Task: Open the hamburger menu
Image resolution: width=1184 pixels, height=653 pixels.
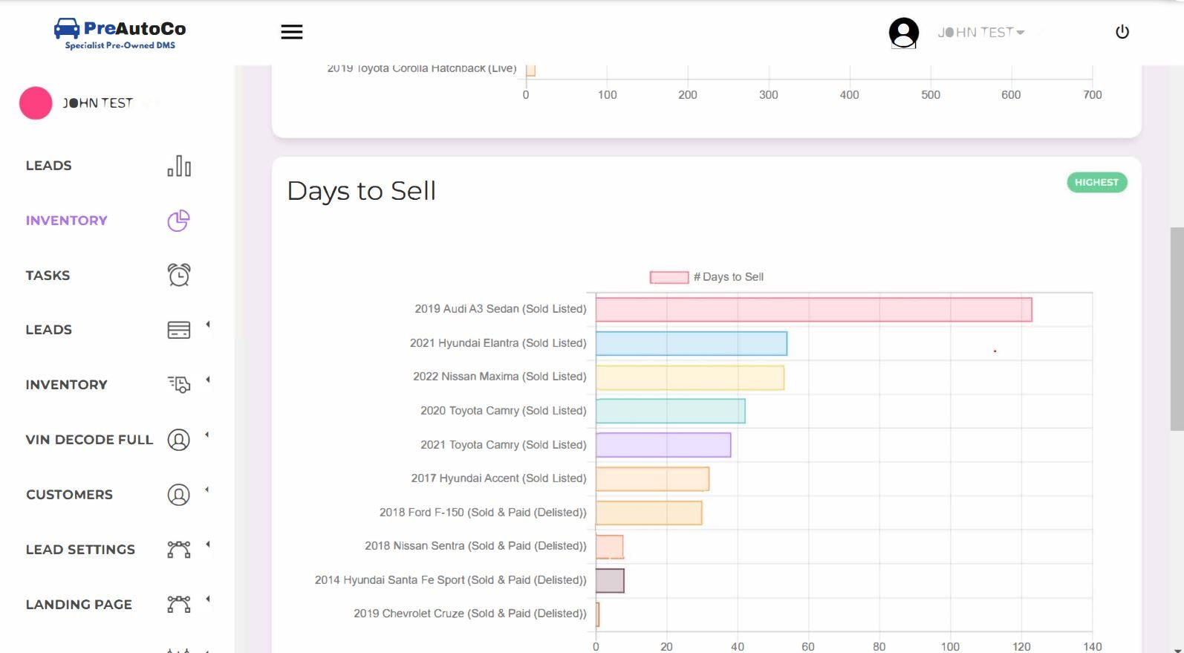Action: click(291, 32)
